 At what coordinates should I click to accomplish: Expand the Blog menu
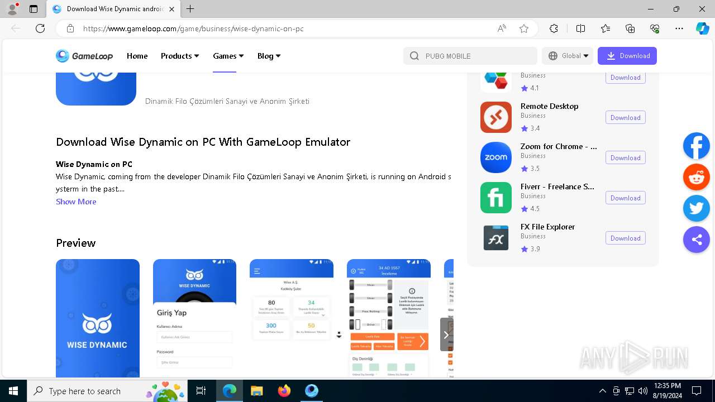tap(269, 56)
